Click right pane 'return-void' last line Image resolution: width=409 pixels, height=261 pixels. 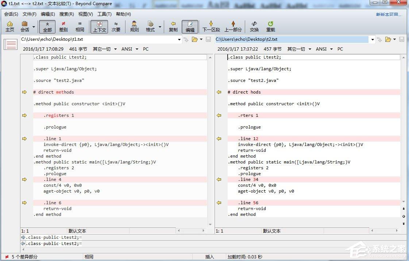pyautogui.click(x=252, y=209)
